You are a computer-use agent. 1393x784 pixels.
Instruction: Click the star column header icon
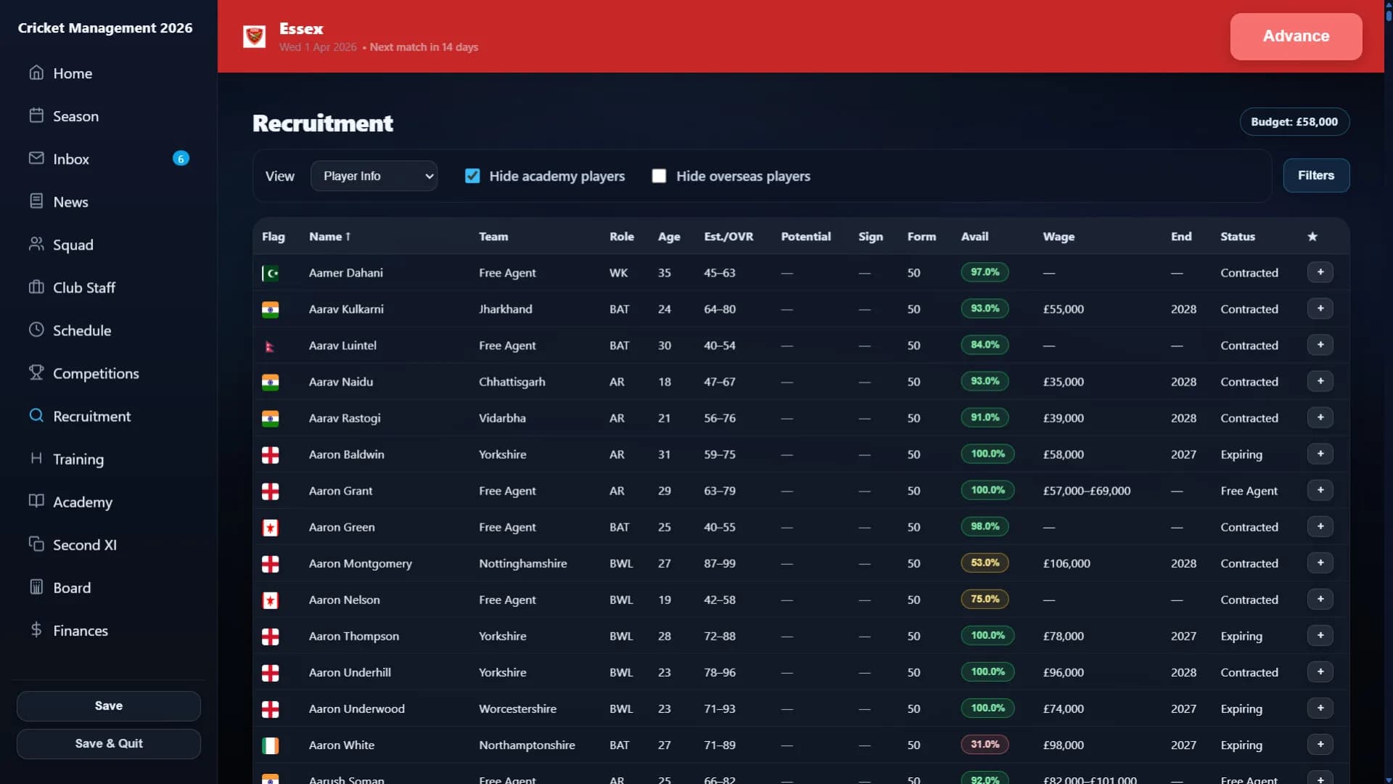click(x=1312, y=237)
